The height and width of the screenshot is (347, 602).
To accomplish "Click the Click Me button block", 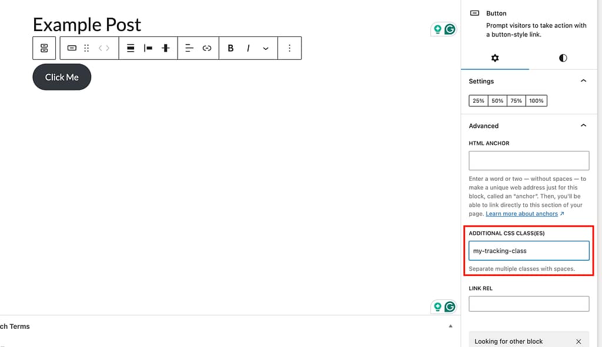I will (62, 78).
